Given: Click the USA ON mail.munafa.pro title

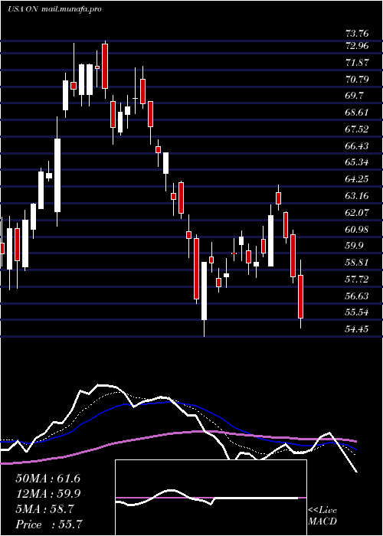Looking at the screenshot, I should tap(54, 9).
